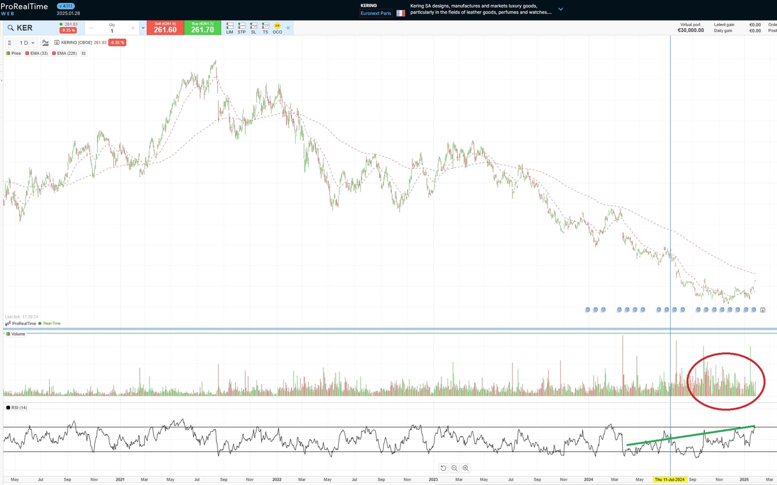Toggle the Price series visibility

point(13,53)
